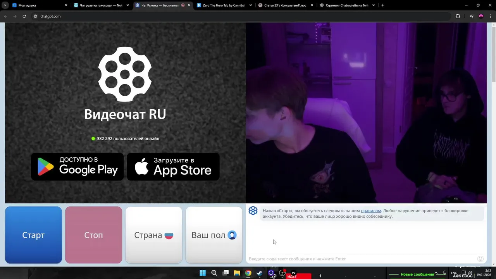Image resolution: width=496 pixels, height=279 pixels.
Task: Click the OBS Studio taskbar icon
Action: 282,273
